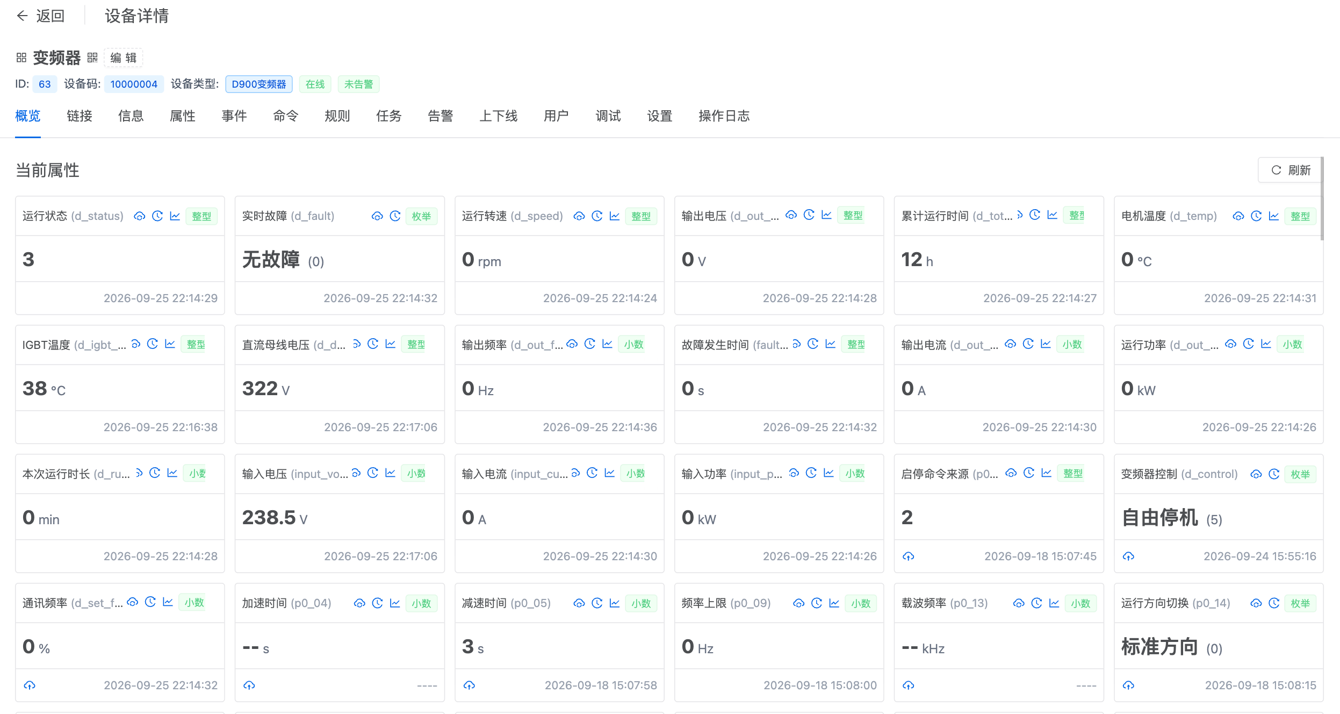Click upload icon at bottom of 加速时间 card

point(249,686)
